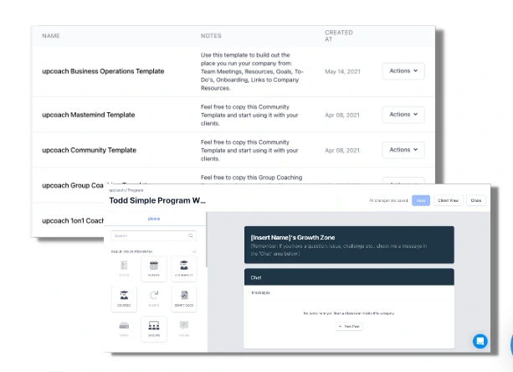Click the NAME column header

click(51, 36)
